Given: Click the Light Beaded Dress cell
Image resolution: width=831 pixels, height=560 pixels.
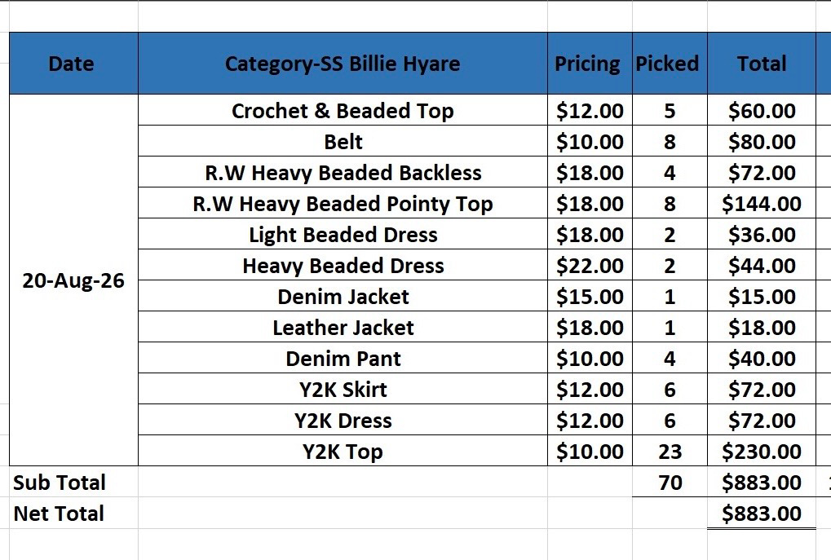Looking at the screenshot, I should [343, 234].
